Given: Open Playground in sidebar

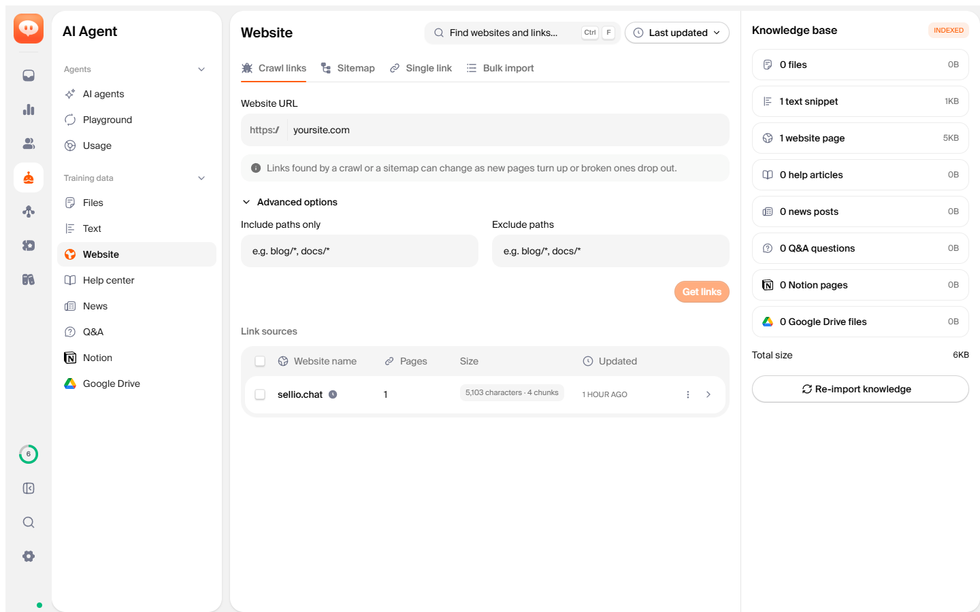Looking at the screenshot, I should (x=137, y=120).
